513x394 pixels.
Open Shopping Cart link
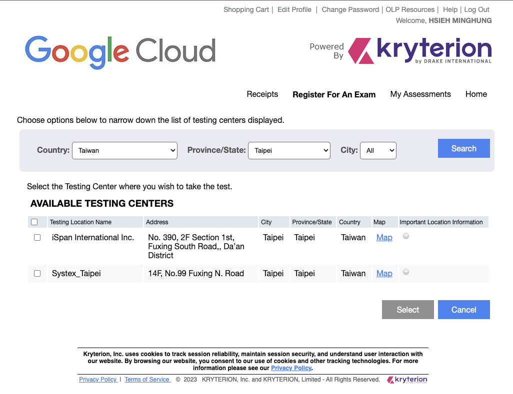click(x=246, y=10)
